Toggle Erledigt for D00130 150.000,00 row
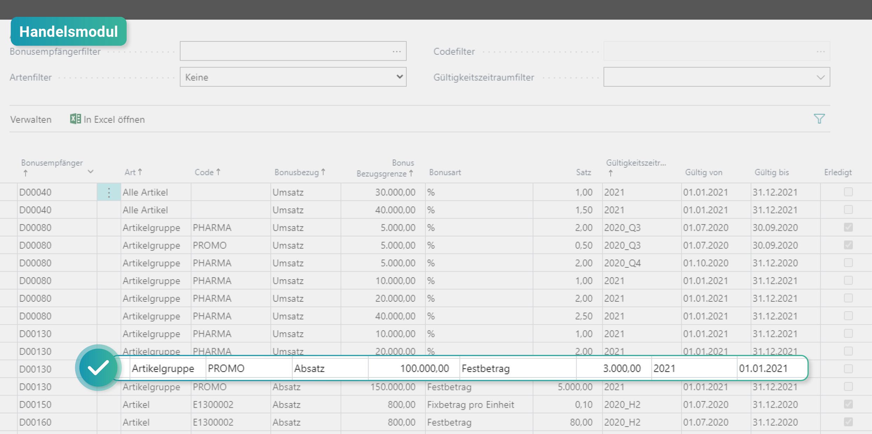The height and width of the screenshot is (434, 872). [848, 386]
